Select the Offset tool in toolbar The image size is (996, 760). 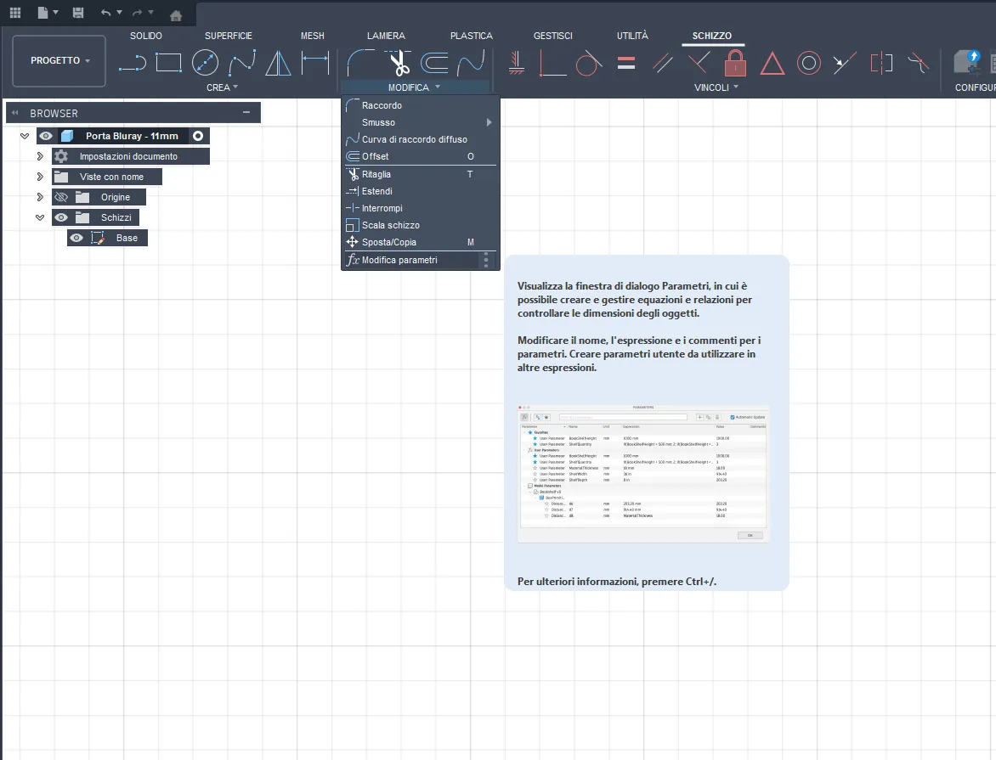pos(434,63)
